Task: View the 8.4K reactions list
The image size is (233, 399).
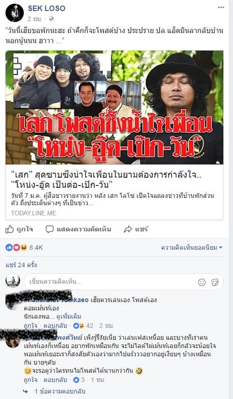Action: click(24, 247)
